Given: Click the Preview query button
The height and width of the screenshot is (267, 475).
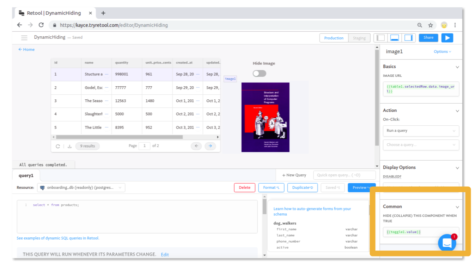Looking at the screenshot, I should 361,187.
